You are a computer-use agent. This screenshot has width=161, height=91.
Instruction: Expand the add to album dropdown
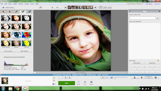(54, 84)
